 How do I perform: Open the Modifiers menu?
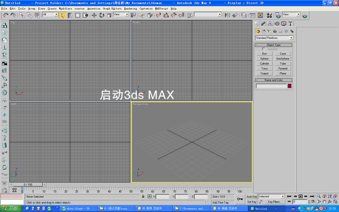tap(66, 8)
